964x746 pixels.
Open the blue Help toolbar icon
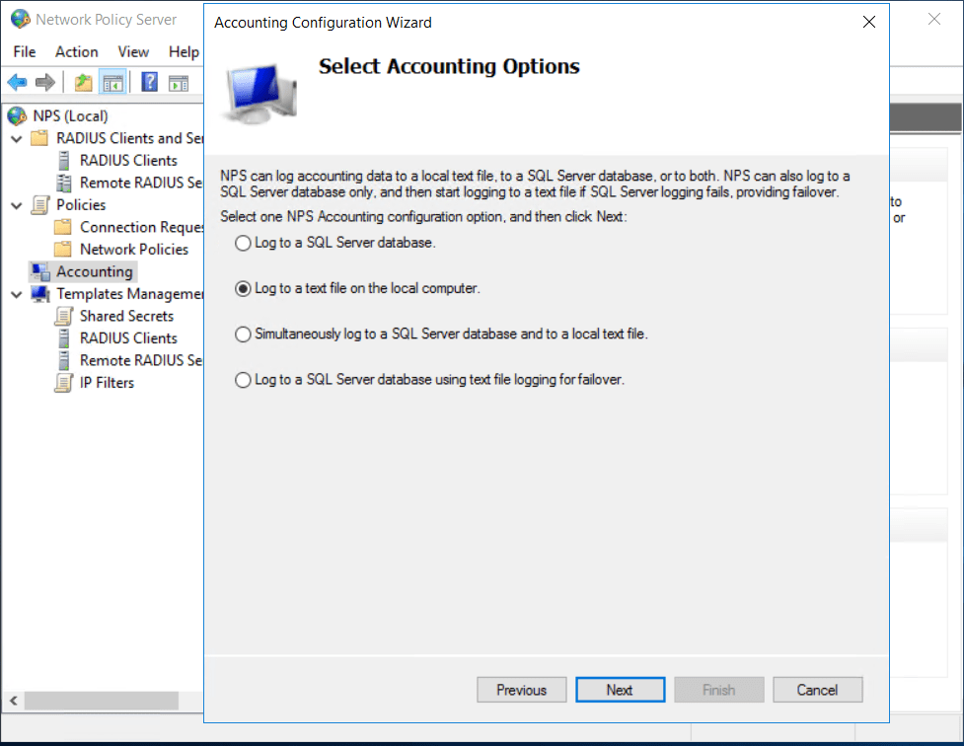(149, 82)
